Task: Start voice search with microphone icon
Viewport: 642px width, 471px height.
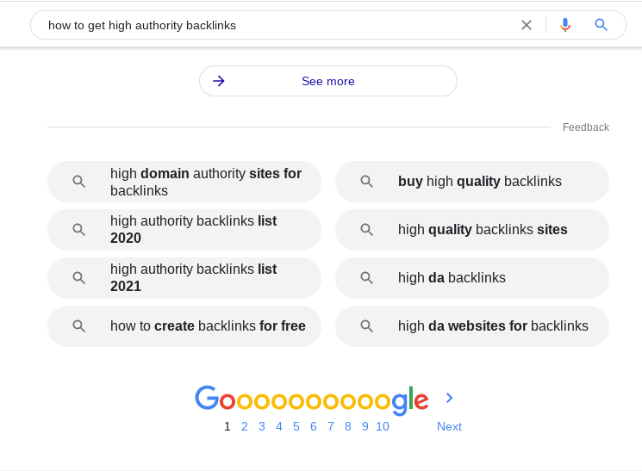Action: tap(565, 25)
